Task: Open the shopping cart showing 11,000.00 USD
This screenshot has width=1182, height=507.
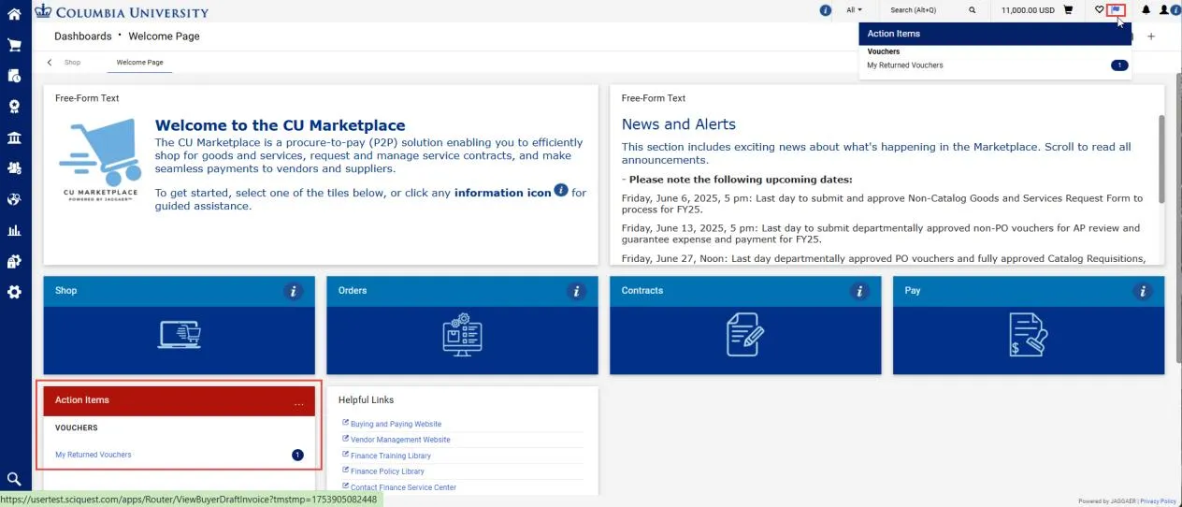Action: coord(1068,10)
